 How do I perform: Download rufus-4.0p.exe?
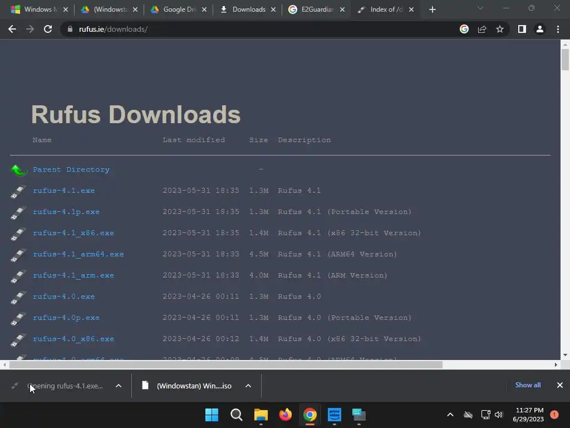click(66, 317)
